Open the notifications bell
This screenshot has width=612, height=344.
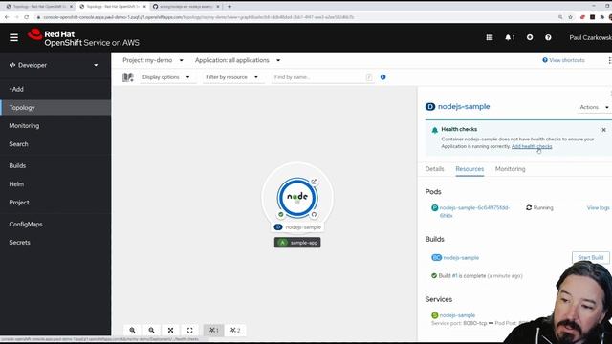coord(510,37)
